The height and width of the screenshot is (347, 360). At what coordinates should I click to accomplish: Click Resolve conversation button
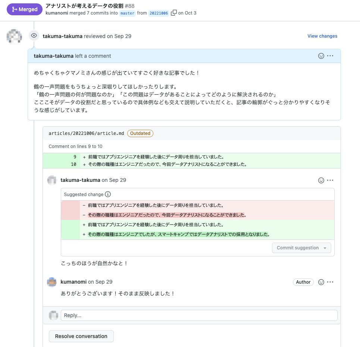pos(81,336)
